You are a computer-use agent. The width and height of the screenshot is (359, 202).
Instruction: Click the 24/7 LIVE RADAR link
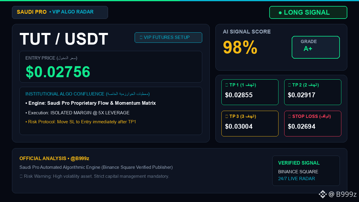[296, 179]
